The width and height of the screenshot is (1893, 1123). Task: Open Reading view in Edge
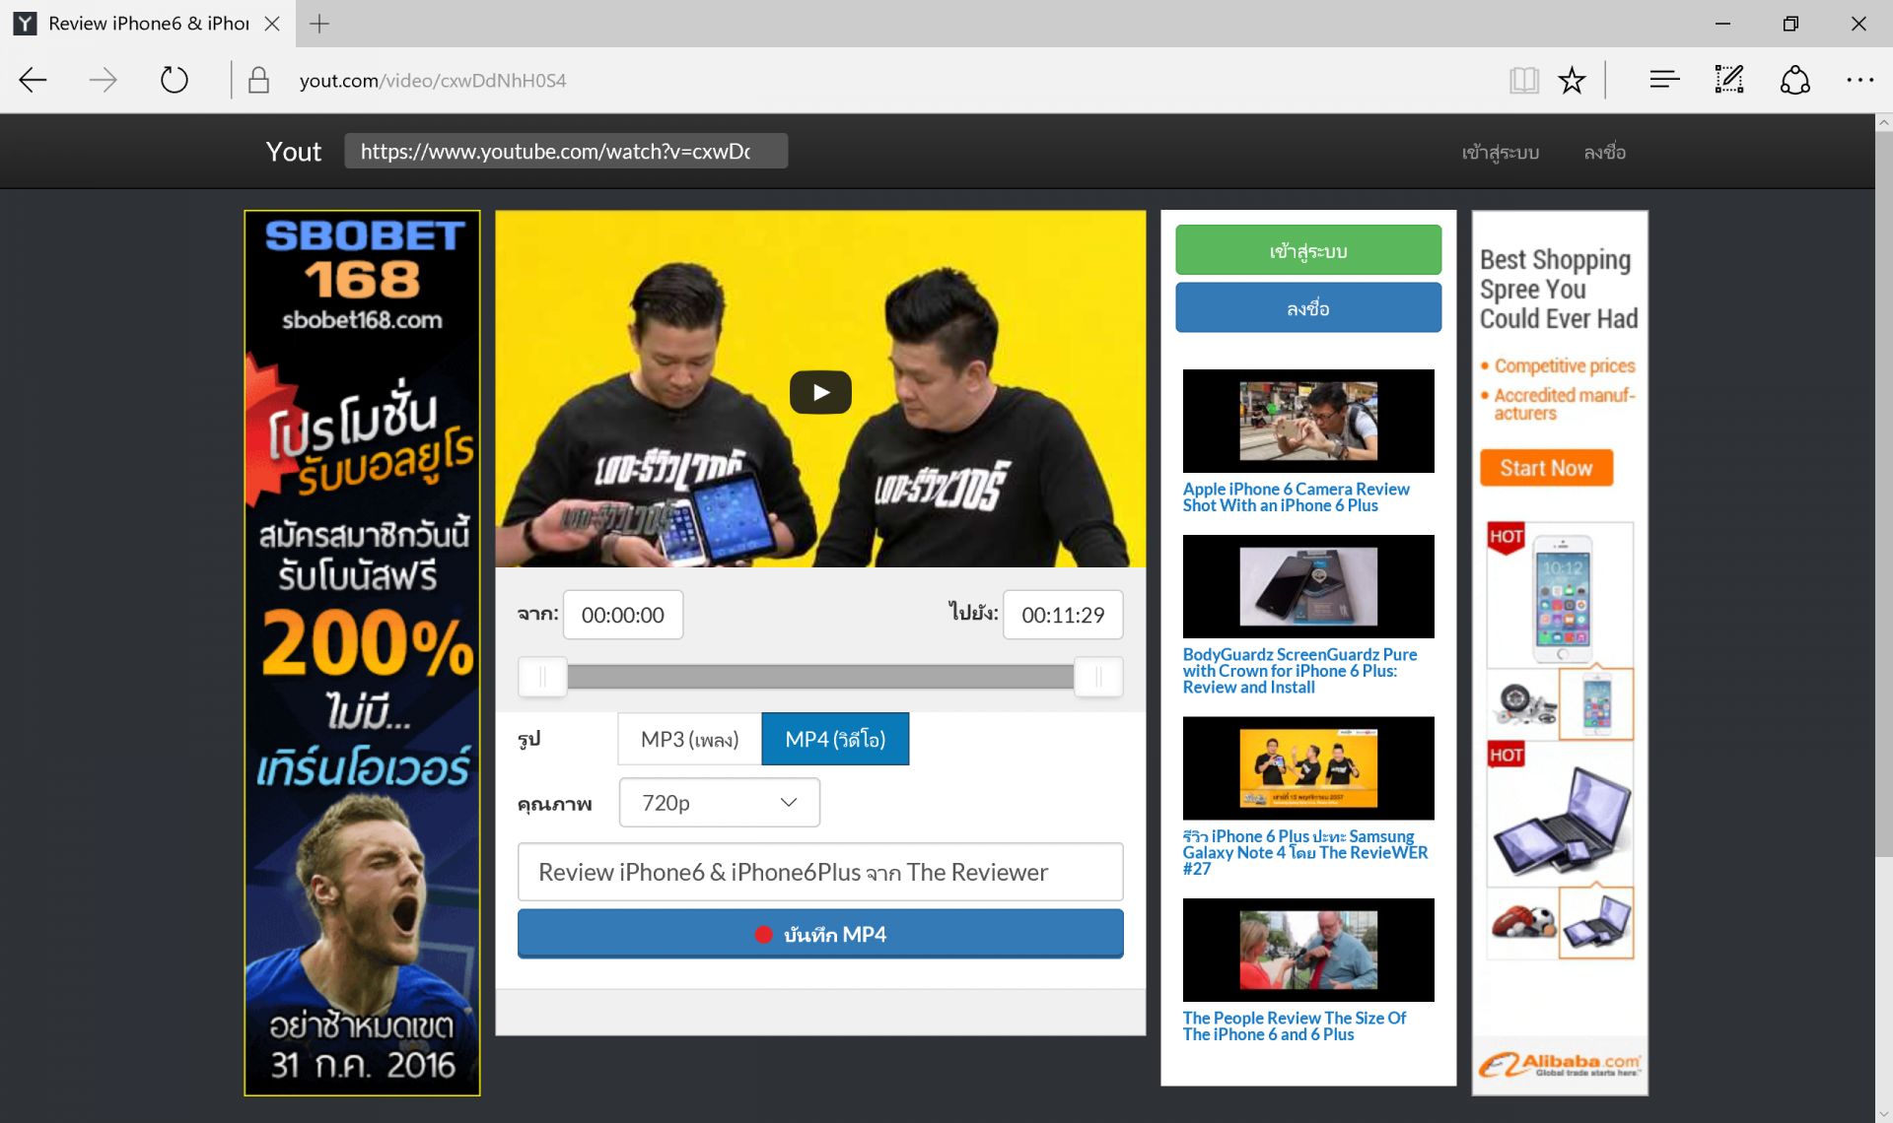pyautogui.click(x=1523, y=80)
